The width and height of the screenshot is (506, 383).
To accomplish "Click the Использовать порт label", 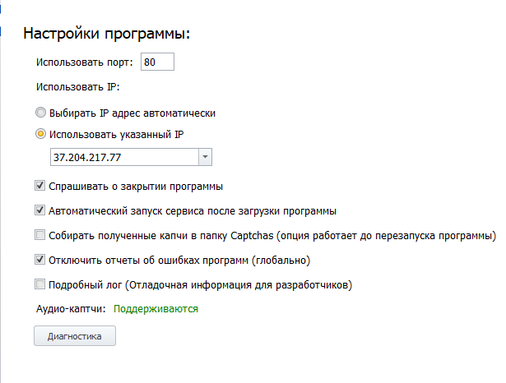I will coord(85,62).
